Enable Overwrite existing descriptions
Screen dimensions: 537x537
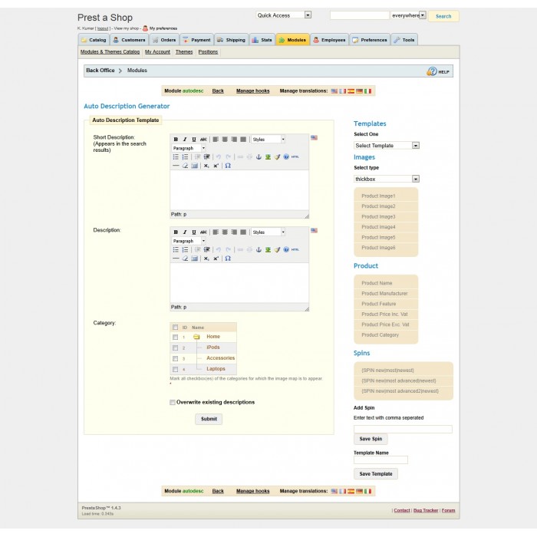tap(173, 403)
